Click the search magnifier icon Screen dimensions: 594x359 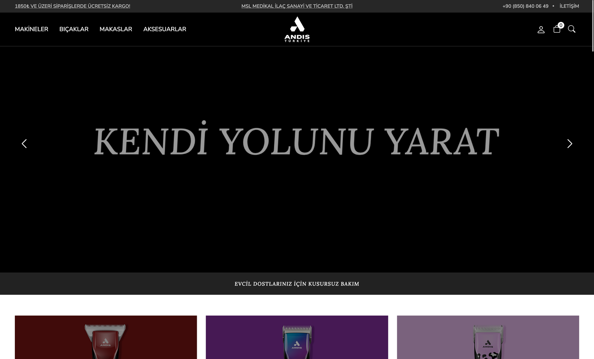(x=572, y=29)
